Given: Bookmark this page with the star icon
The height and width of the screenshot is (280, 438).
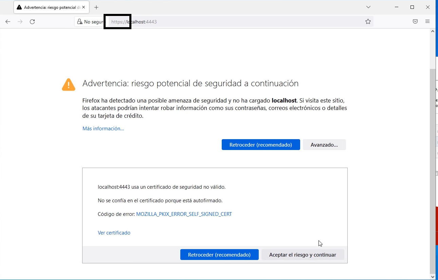Looking at the screenshot, I should pyautogui.click(x=368, y=22).
